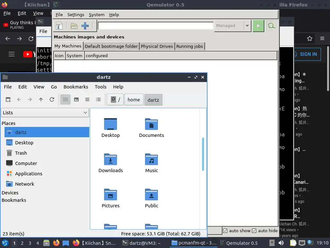Screen dimensions: 330x248
Task: Click the root slash path button
Action: coord(115,100)
